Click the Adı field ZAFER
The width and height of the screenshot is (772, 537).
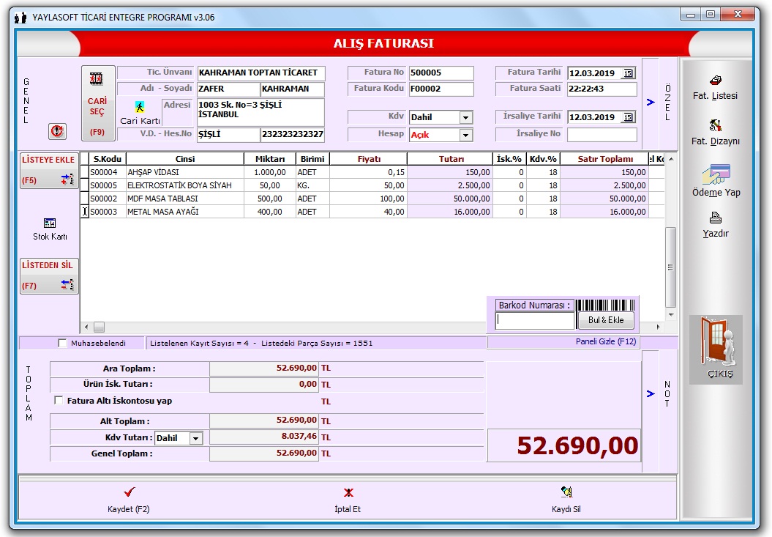point(228,89)
